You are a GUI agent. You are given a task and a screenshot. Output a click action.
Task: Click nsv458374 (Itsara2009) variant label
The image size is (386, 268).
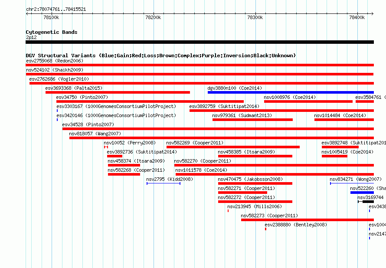click(136, 161)
